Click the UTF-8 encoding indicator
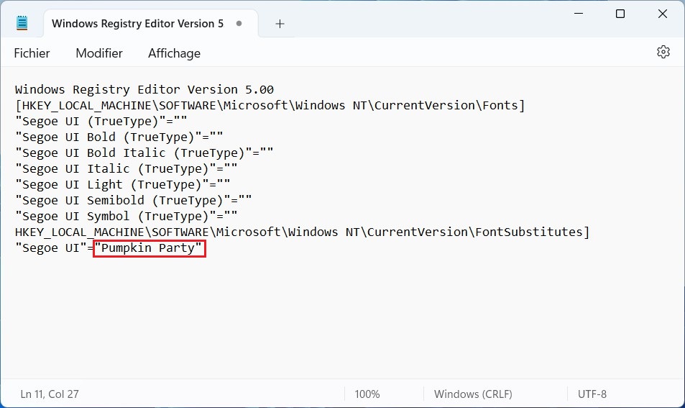685x408 pixels. [x=592, y=394]
